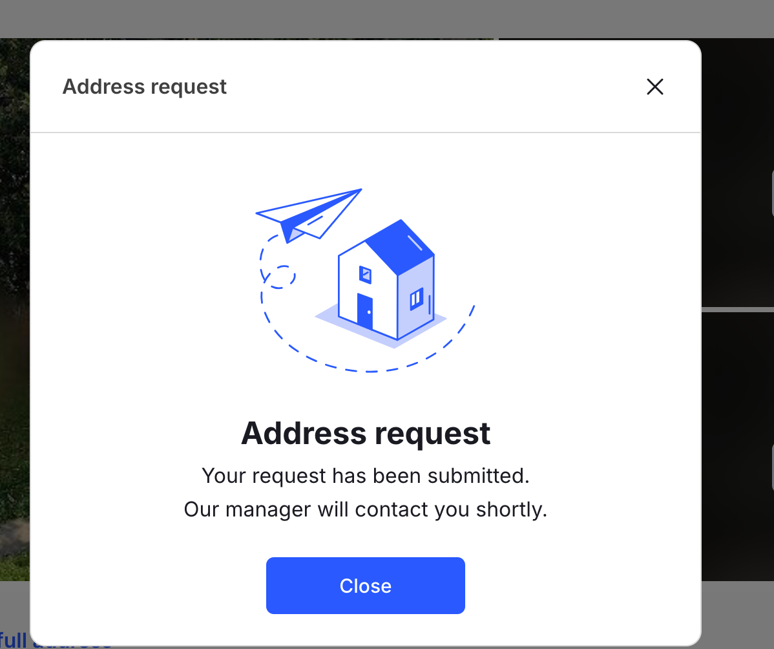
Task: Click the light shadow base beneath the house
Action: 380,326
